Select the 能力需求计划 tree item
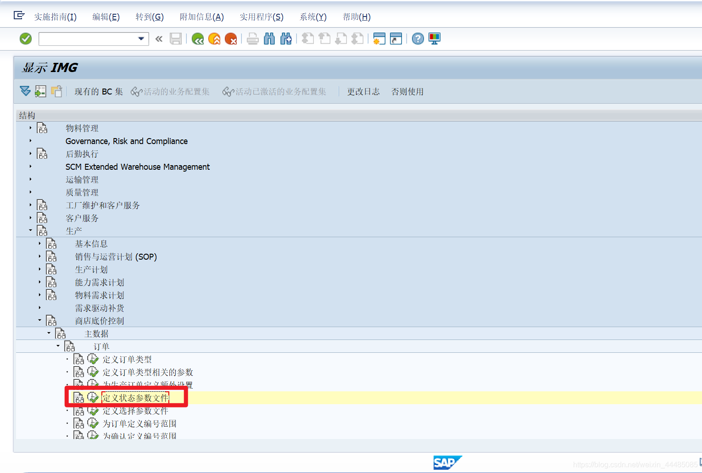The image size is (702, 473). tap(100, 282)
